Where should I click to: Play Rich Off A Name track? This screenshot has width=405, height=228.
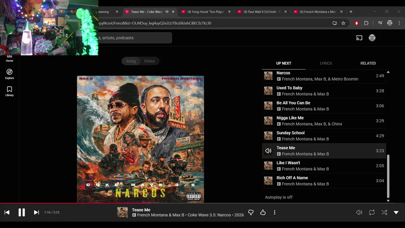(x=324, y=181)
